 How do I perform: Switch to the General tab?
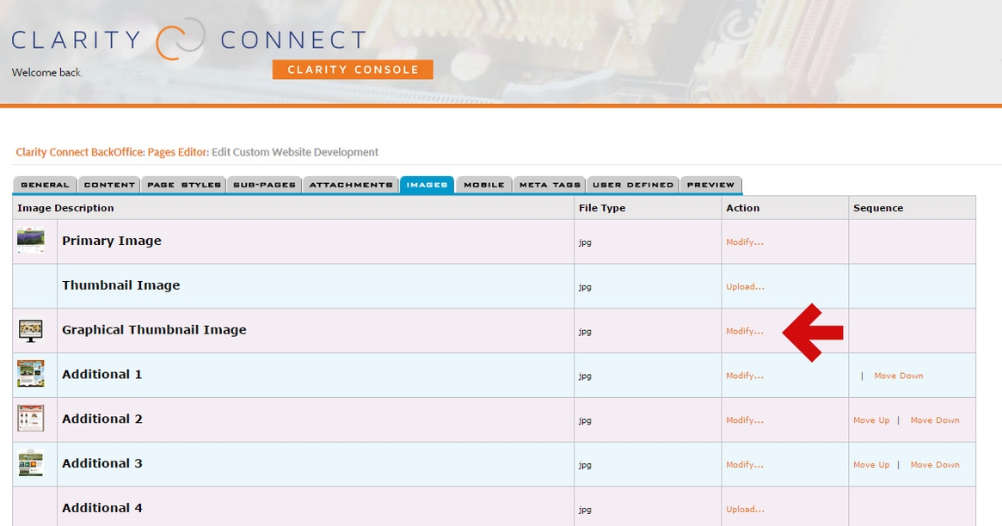(x=45, y=185)
